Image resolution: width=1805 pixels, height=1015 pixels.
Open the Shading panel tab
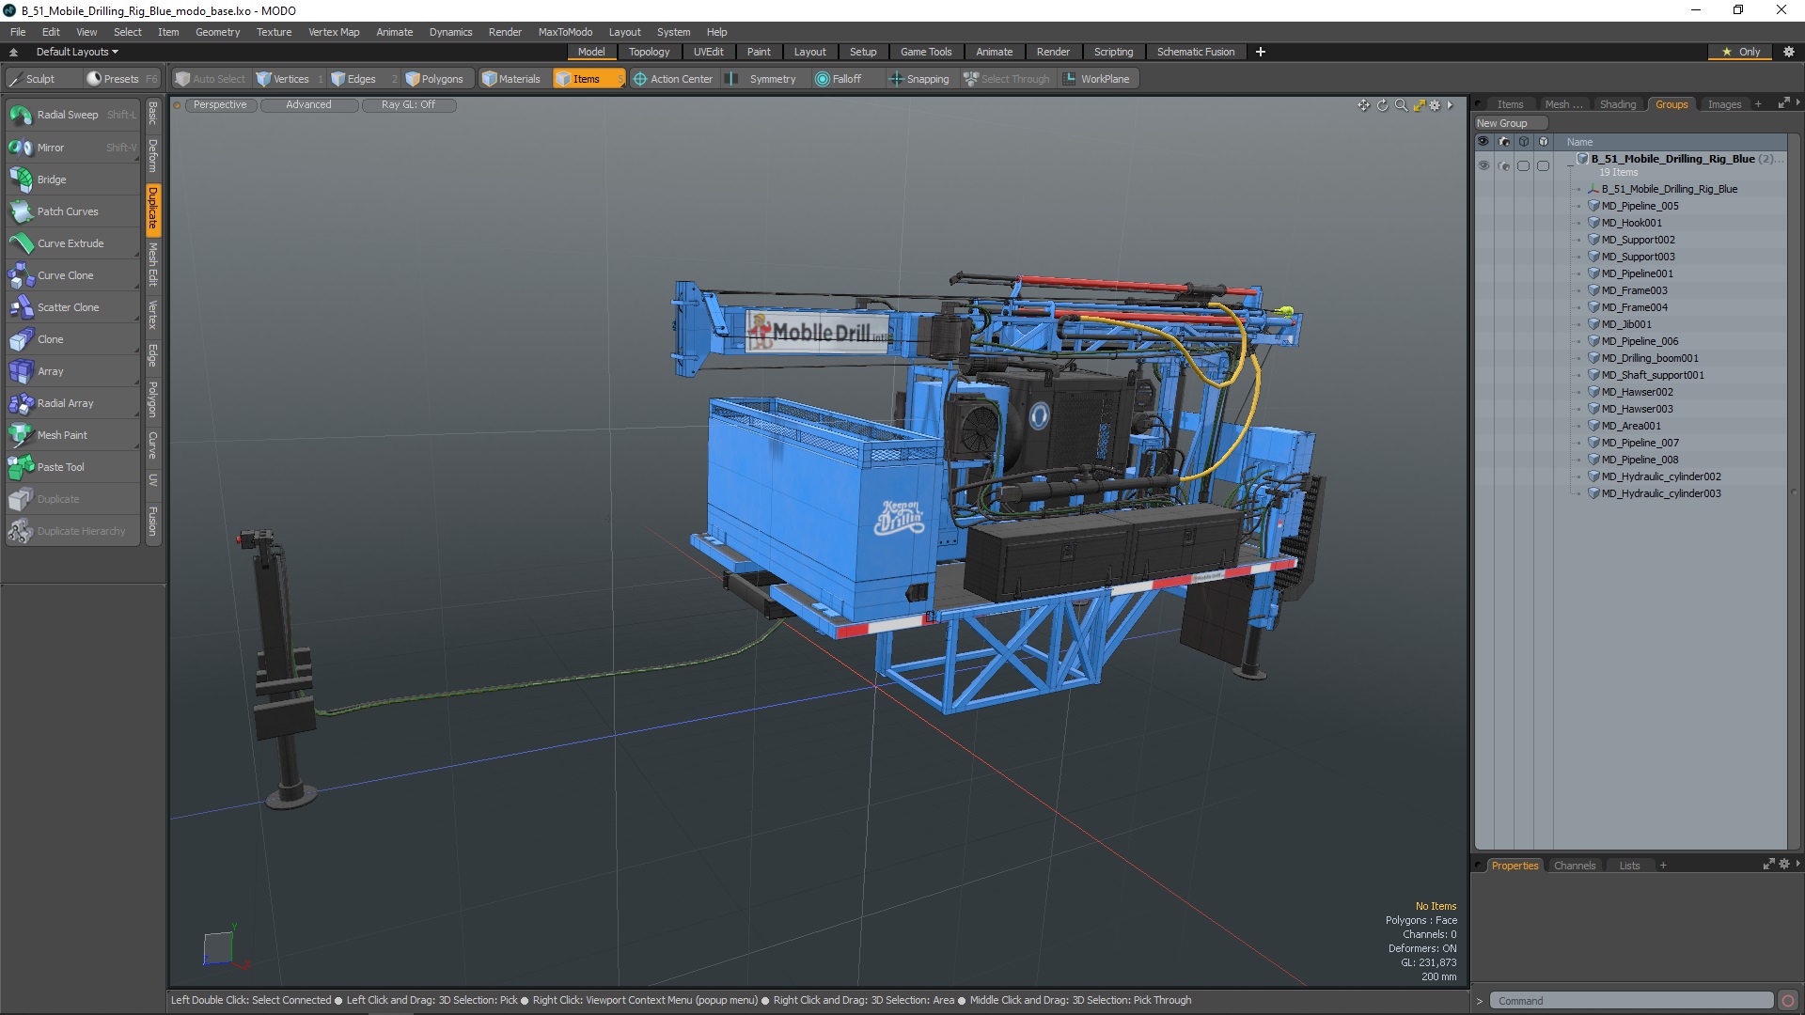coord(1618,104)
